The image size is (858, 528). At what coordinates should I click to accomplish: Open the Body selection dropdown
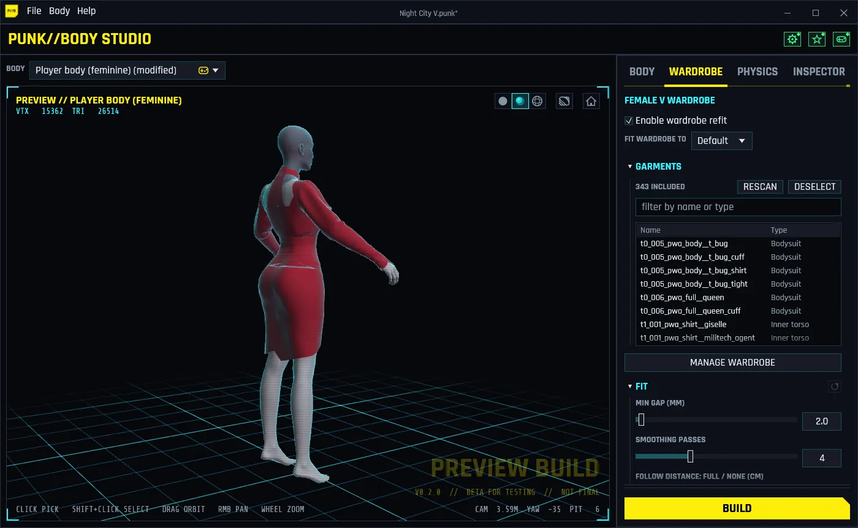[x=127, y=70]
